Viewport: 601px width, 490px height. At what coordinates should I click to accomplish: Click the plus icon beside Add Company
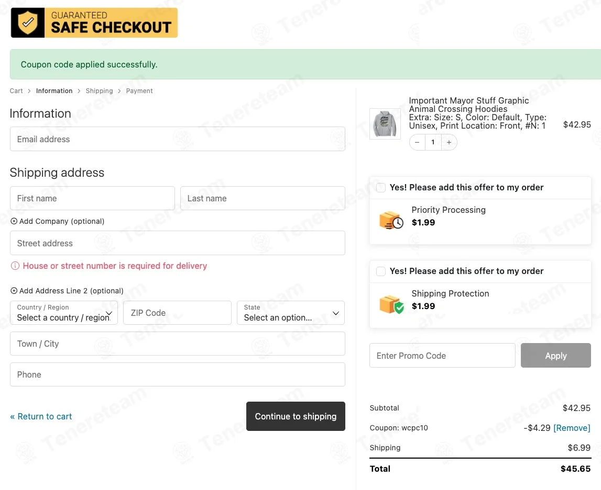point(14,221)
